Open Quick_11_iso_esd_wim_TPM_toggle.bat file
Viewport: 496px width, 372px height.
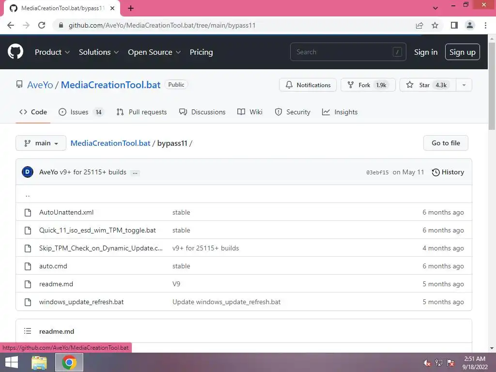pyautogui.click(x=97, y=230)
